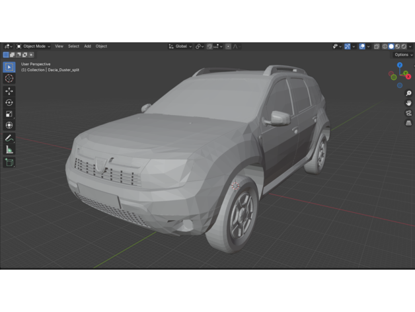
Task: Pick the Scale tool
Action: pos(9,114)
